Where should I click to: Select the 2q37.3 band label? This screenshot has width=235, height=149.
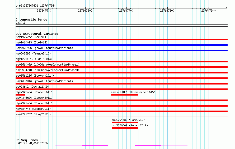click(x=21, y=23)
